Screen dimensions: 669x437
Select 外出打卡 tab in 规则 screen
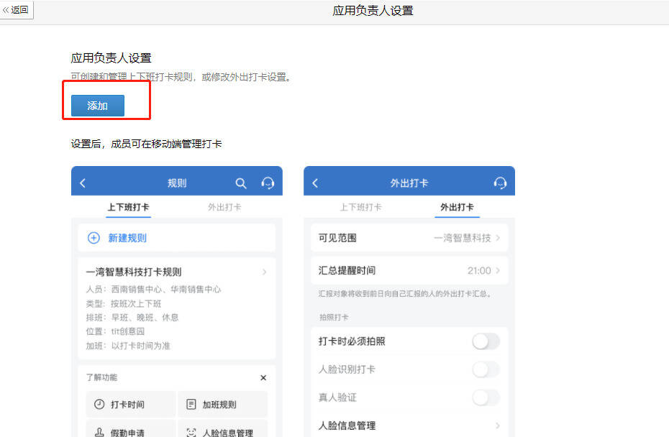(224, 207)
